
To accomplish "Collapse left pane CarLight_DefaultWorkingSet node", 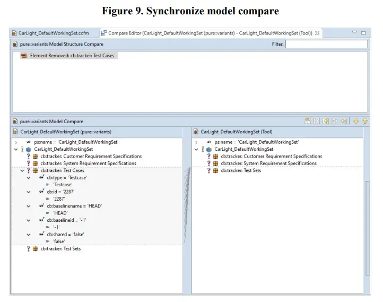I will [x=16, y=149].
